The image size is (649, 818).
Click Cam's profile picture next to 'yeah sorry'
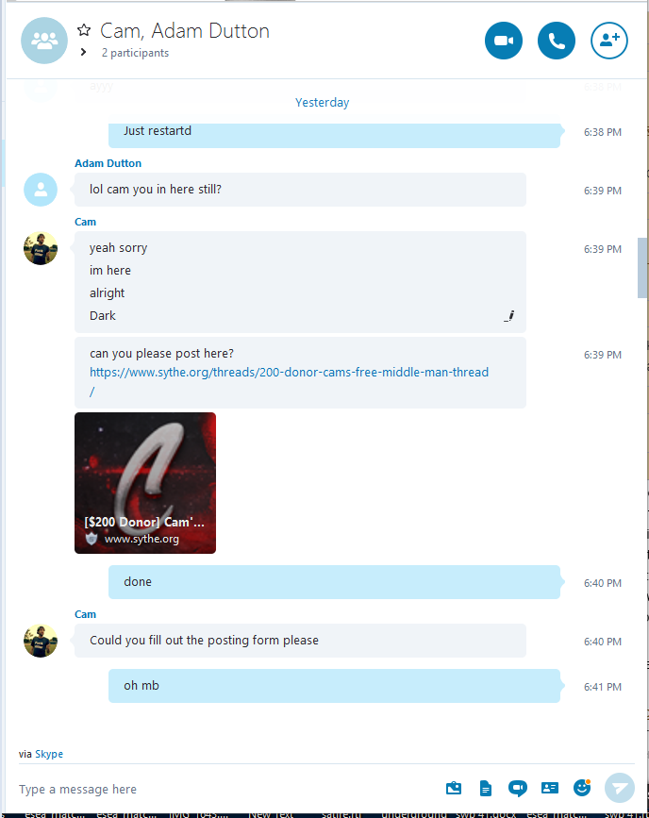coord(41,248)
